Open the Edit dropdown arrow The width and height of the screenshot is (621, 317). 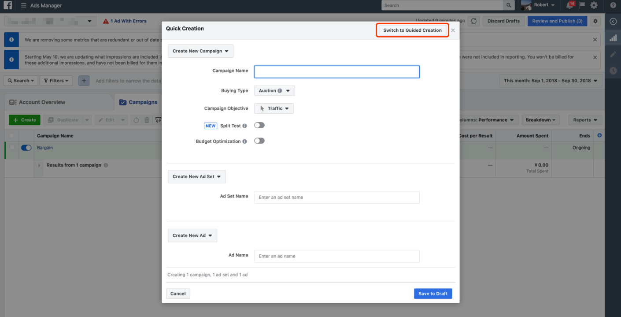pos(123,120)
